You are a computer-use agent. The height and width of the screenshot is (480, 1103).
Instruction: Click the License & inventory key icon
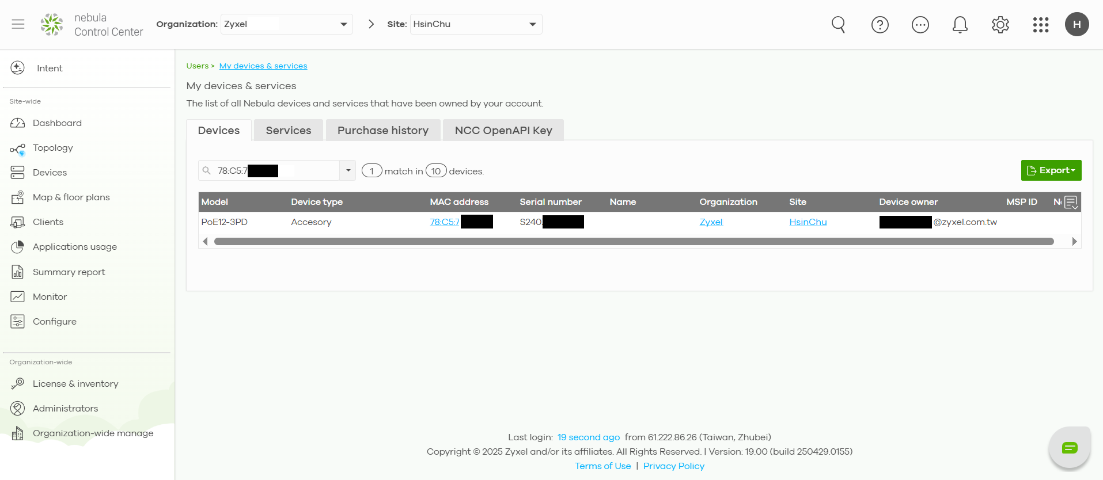click(x=18, y=383)
